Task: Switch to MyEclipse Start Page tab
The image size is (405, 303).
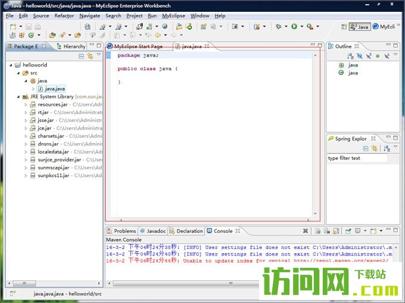Action: [138, 46]
